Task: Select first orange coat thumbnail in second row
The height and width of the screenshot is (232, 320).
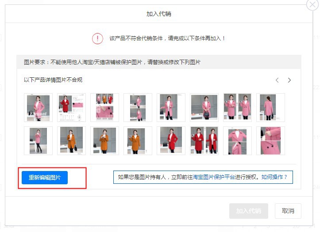Action: click(71, 141)
